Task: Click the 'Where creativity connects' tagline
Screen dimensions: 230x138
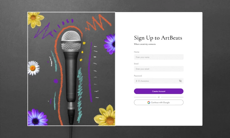Action: pyautogui.click(x=145, y=44)
